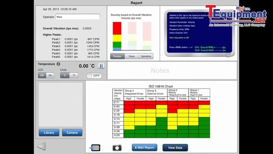Set LED to Off
This screenshot has height=154, width=273.
(x=42, y=75)
